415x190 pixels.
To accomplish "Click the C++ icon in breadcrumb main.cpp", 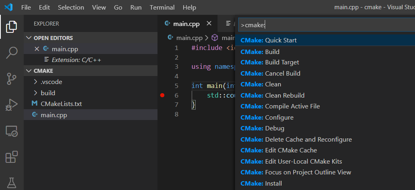I will (171, 38).
